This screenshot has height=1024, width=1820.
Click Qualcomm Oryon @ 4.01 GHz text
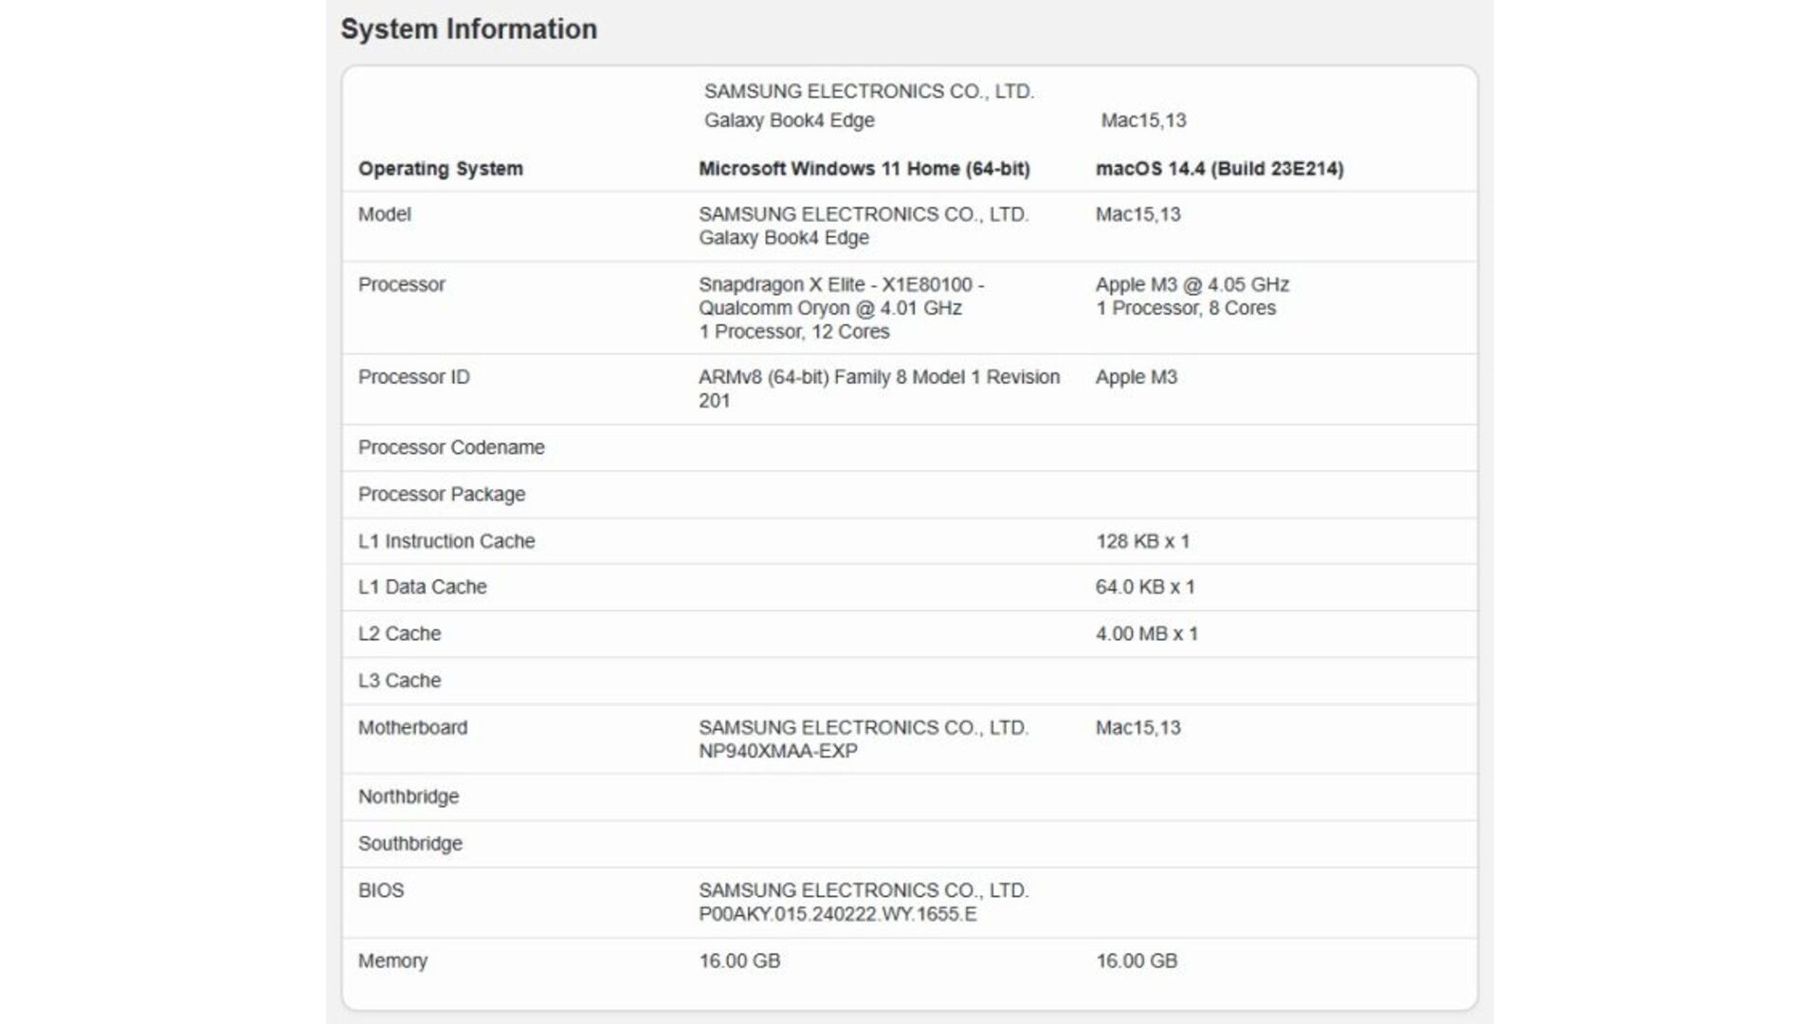point(829,308)
